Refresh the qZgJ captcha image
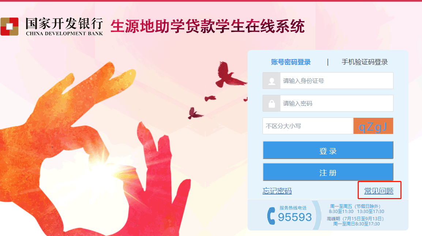The width and height of the screenshot is (422, 236). point(373,126)
